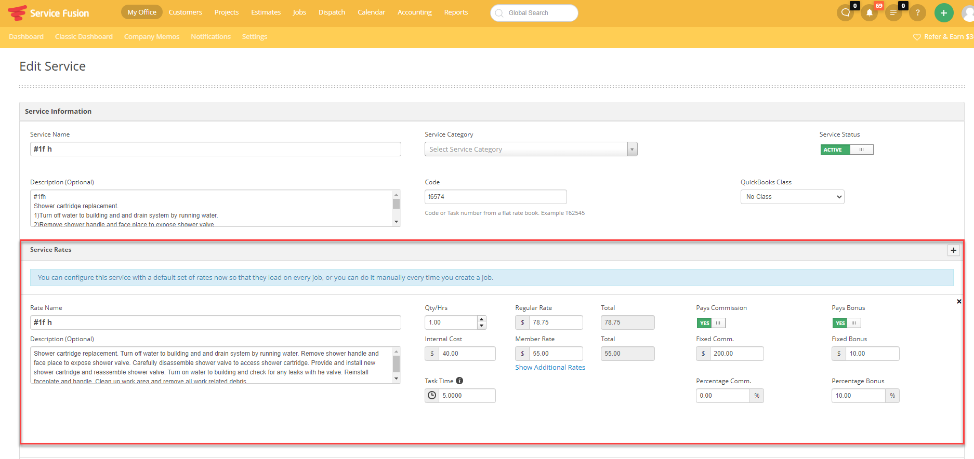Open the Jobs menu
The image size is (974, 459).
(299, 12)
